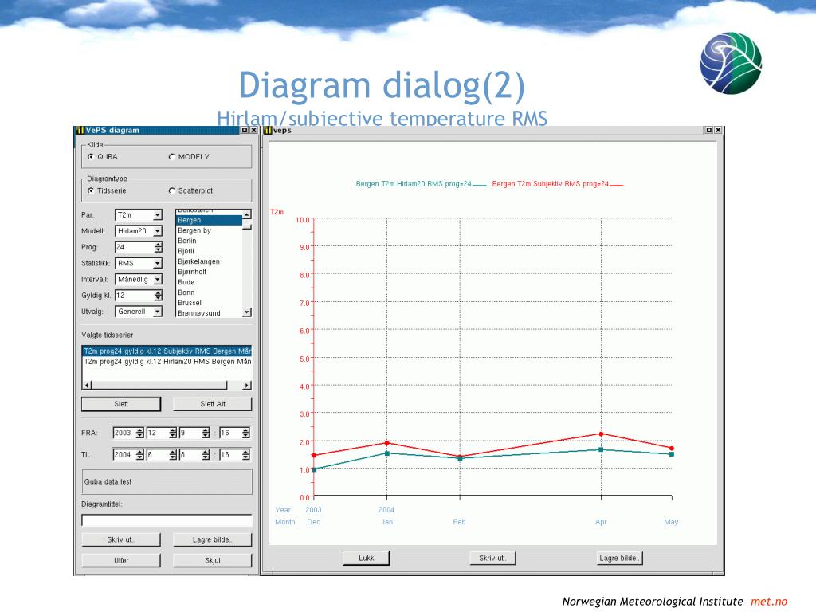Select the Hirlam20 RMS Bergen time series row
This screenshot has width=816, height=612.
point(167,362)
